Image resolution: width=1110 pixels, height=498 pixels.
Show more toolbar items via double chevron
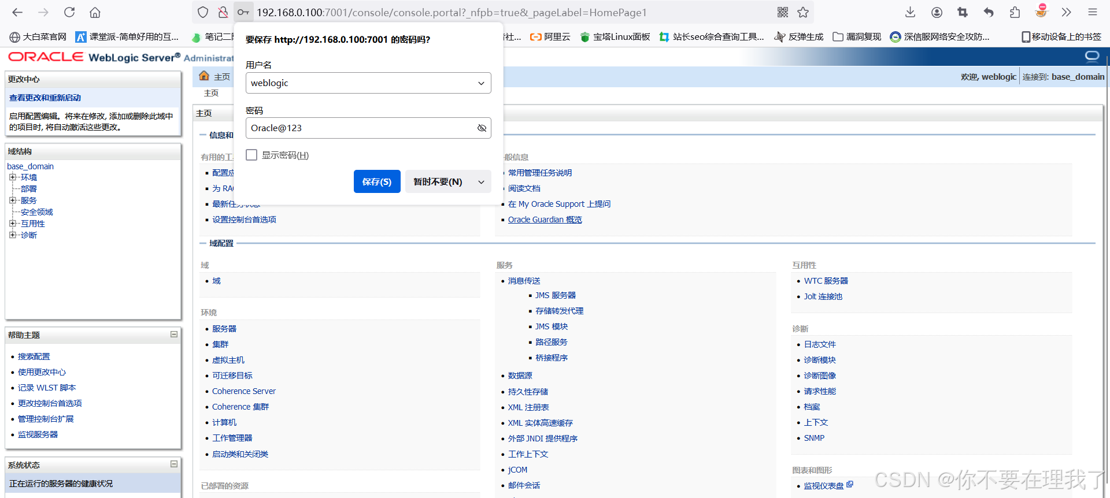[1067, 12]
